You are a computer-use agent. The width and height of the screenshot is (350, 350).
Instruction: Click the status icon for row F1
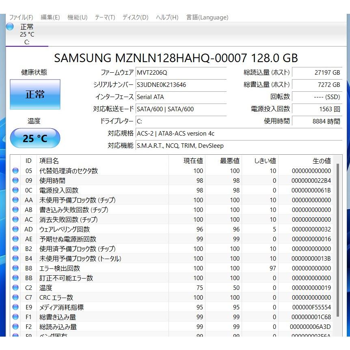[x=15, y=317]
